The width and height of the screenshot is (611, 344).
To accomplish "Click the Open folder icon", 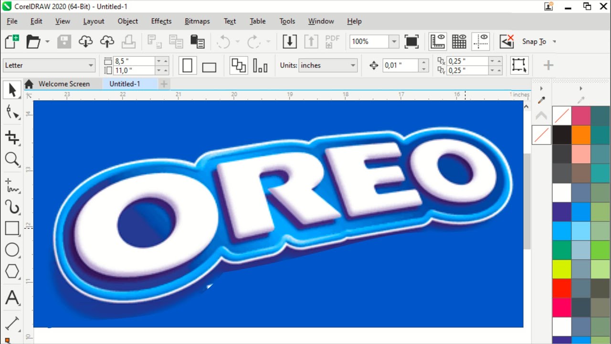I will coord(33,42).
